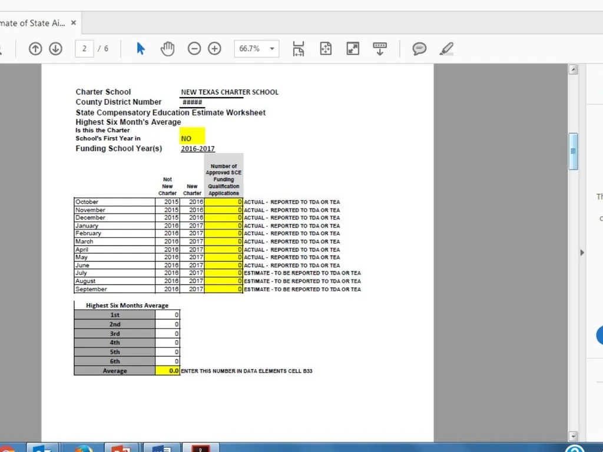
Task: Click the 2016-2017 funding year value
Action: coord(198,149)
